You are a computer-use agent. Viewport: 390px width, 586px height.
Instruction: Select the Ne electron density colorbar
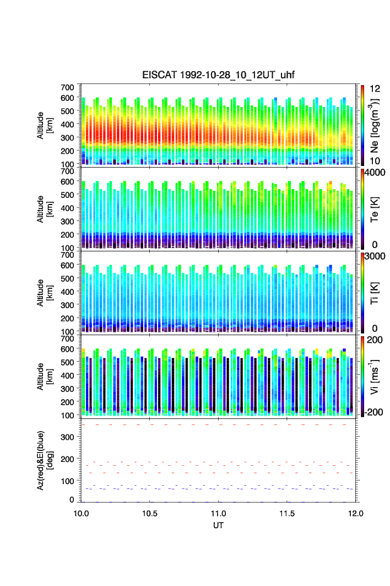[362, 125]
